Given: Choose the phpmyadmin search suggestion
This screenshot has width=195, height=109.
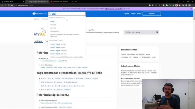Looking at the screenshot, I should 55,31.
